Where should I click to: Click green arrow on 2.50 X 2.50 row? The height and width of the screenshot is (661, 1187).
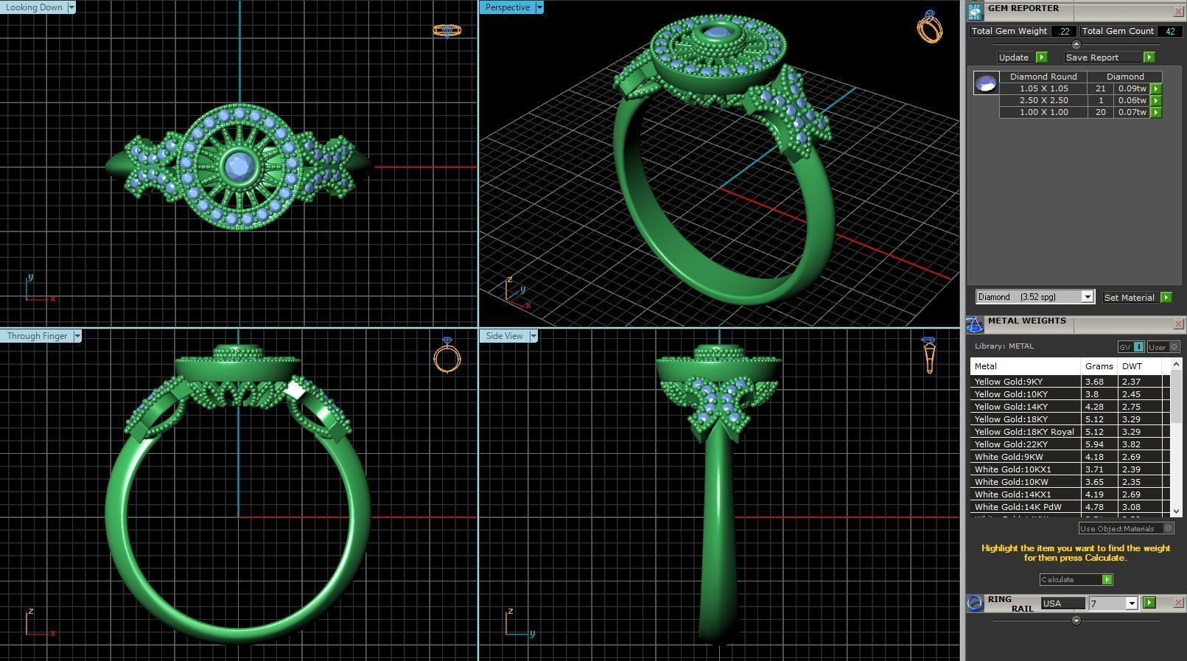[1155, 100]
